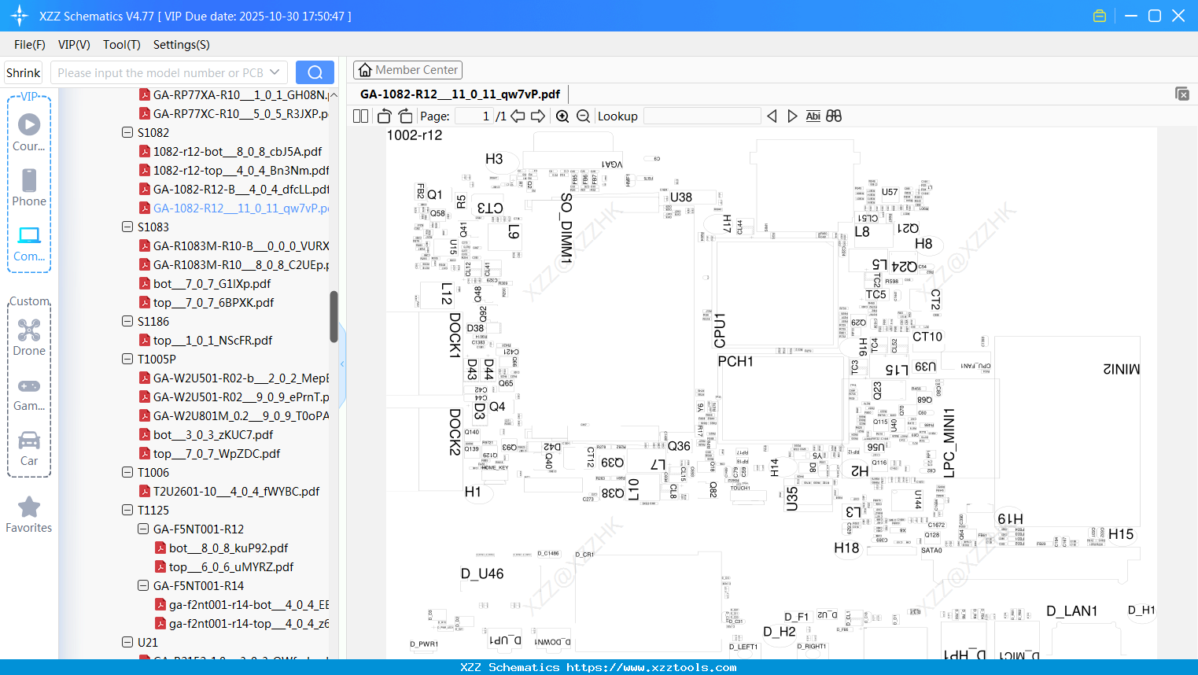Open top__6_0_6_uMYRZ.pdf

(231, 566)
